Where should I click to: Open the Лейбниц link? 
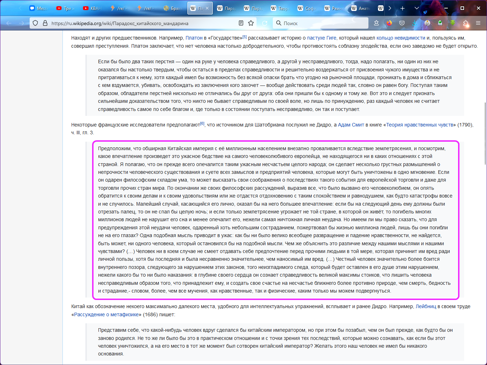426,306
